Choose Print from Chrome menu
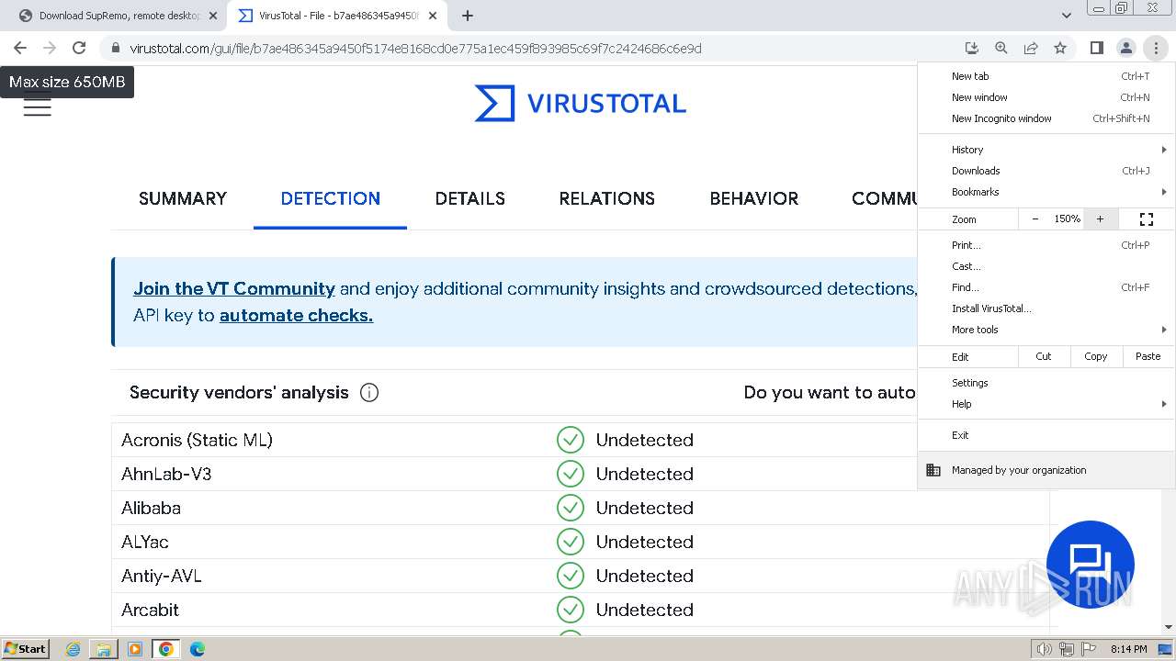The height and width of the screenshot is (661, 1176). pos(1046,245)
